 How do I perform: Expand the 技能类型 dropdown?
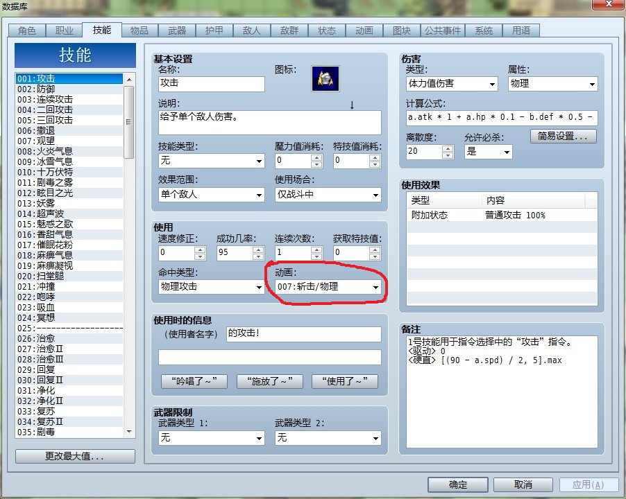click(x=212, y=161)
